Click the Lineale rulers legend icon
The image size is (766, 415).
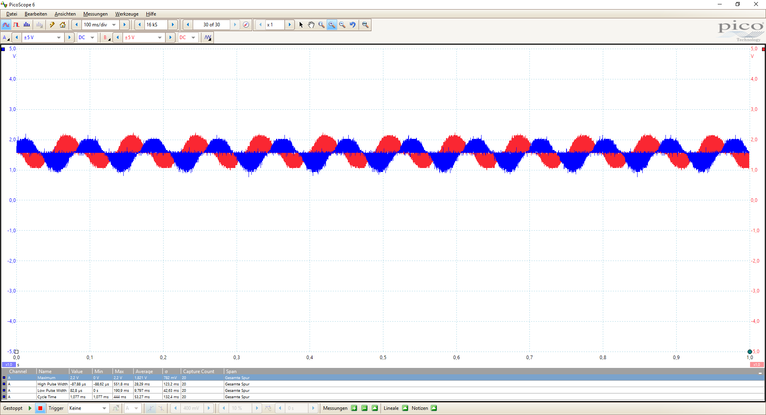tap(405, 408)
